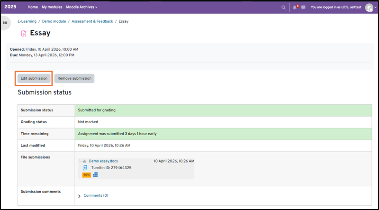Click the Demo essay.docx file icon
Viewport: 379px width, 210px height.
tap(84, 161)
